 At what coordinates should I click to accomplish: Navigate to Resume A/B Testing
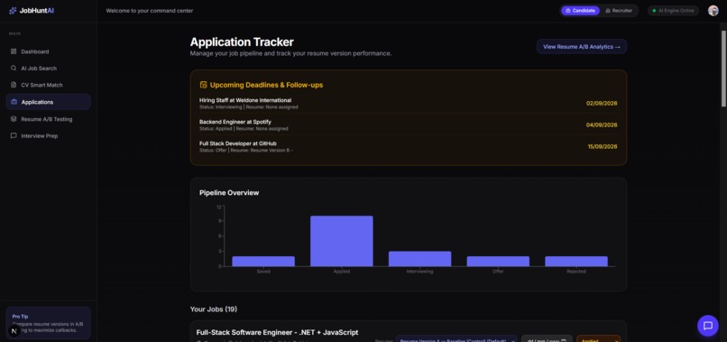pos(48,119)
